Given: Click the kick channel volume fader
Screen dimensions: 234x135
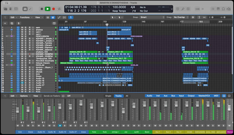Looking at the screenshot, I should [x=18, y=110].
